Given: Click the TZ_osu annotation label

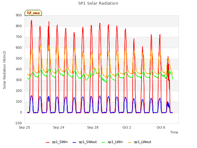Looking at the screenshot, I should pyautogui.click(x=33, y=13).
